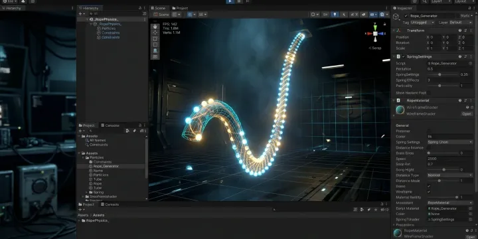
Task: Click the Speec value field
Action: coord(450,159)
